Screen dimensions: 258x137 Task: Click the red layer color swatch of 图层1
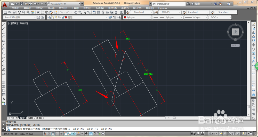(66, 17)
